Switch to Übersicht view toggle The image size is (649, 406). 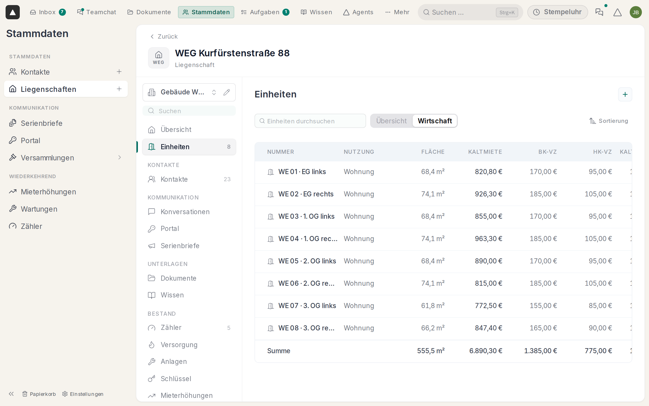(391, 121)
